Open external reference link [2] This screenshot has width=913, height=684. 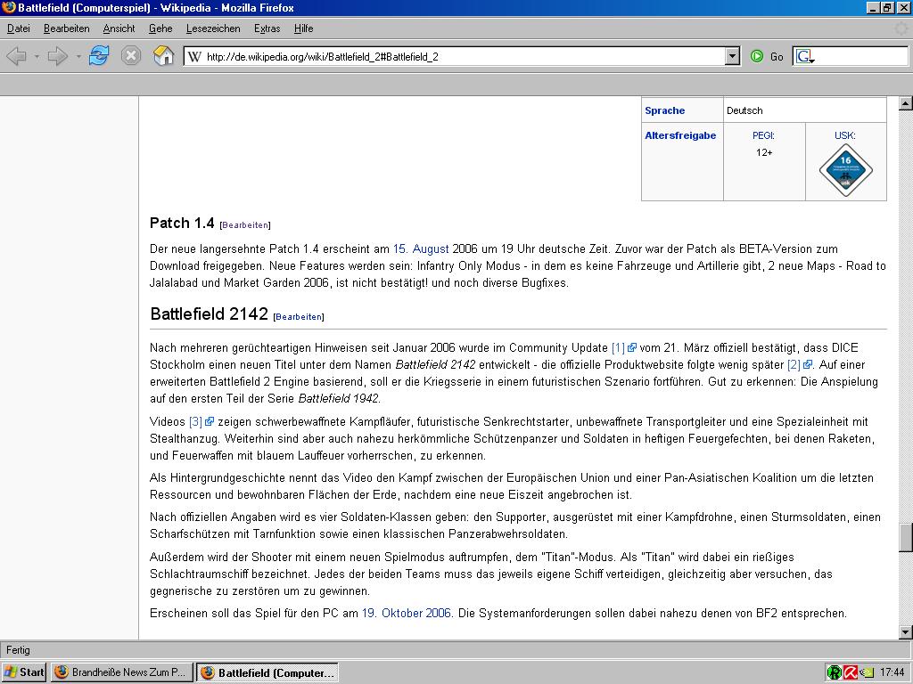pos(800,364)
